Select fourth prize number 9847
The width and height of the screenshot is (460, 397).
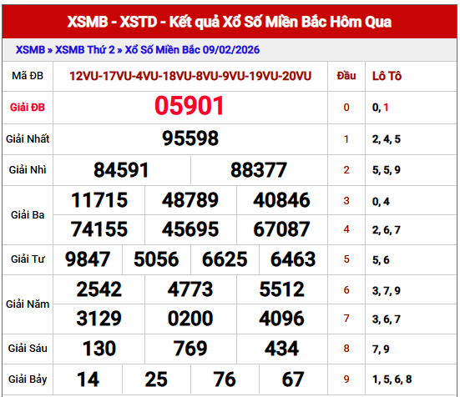point(88,259)
